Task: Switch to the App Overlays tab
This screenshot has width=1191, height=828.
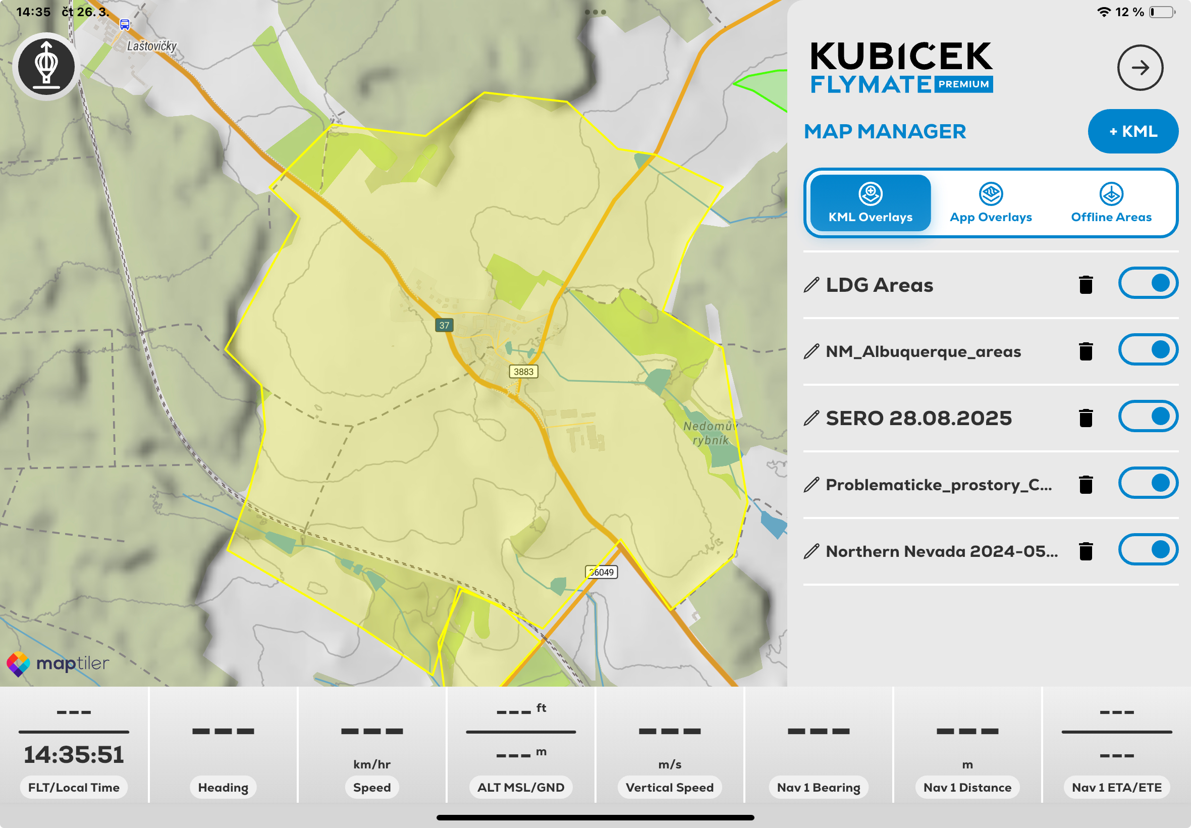Action: pyautogui.click(x=990, y=203)
